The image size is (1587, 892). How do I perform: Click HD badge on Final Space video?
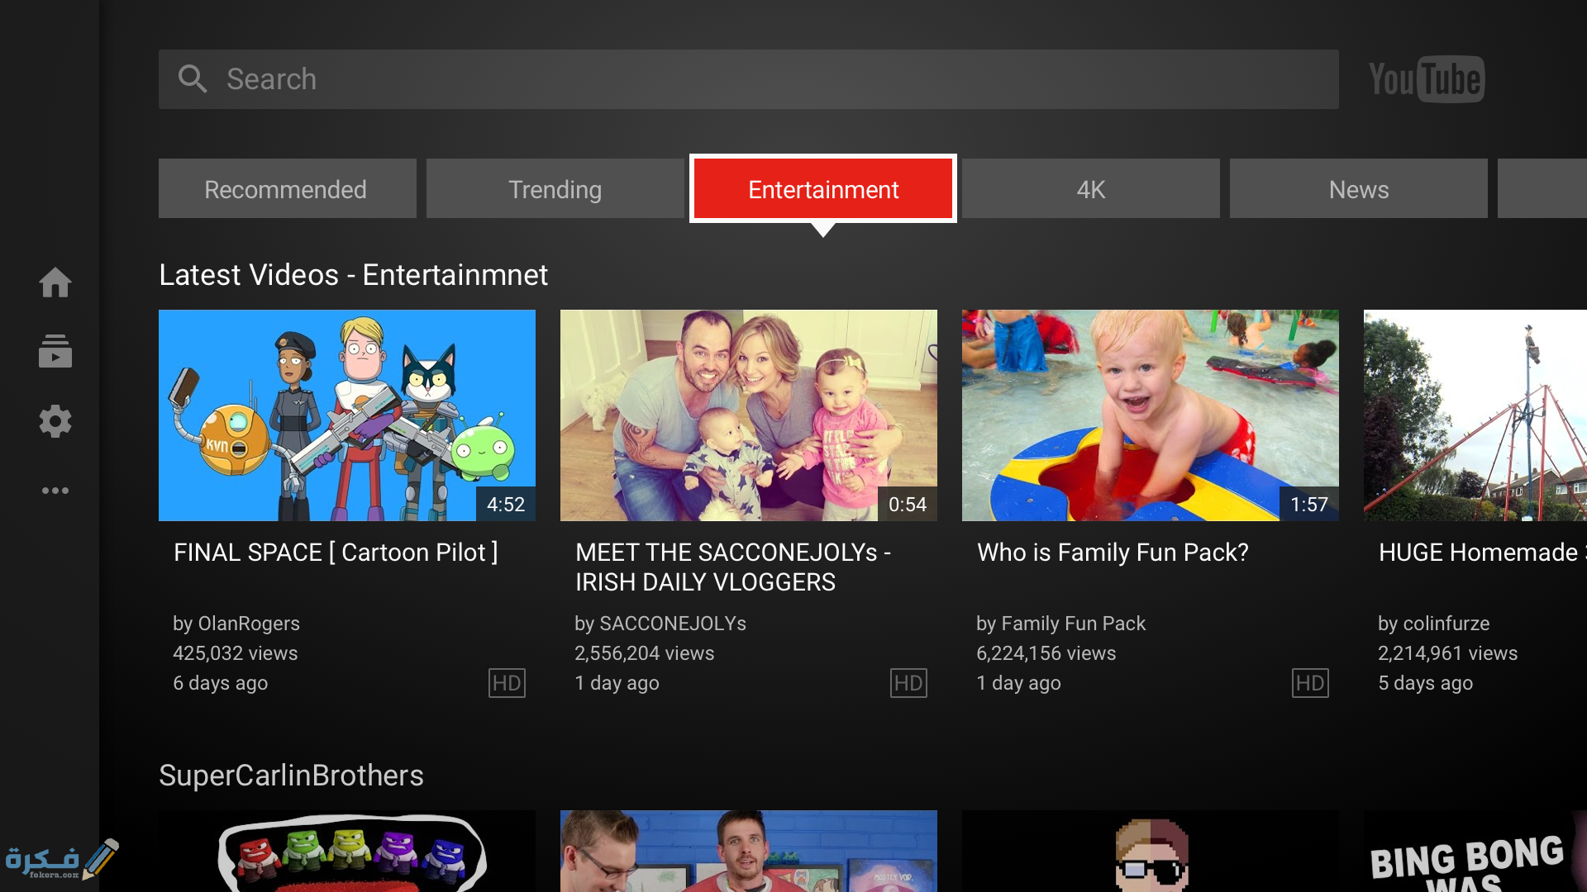point(507,683)
